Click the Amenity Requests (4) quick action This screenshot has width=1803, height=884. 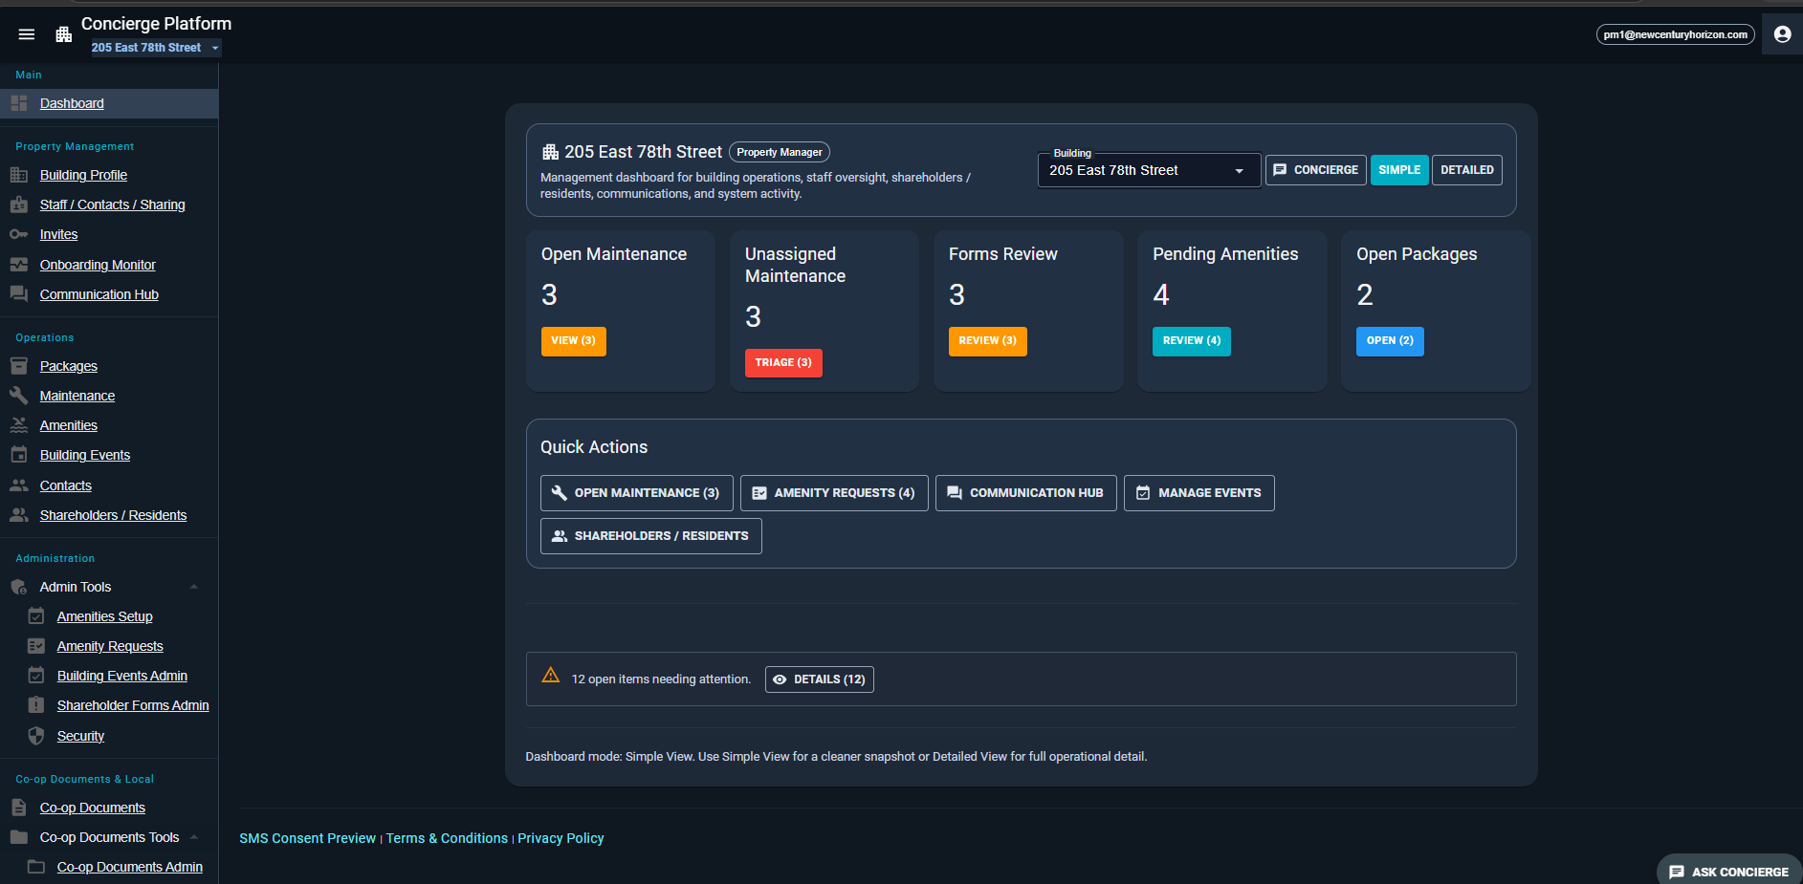point(834,493)
